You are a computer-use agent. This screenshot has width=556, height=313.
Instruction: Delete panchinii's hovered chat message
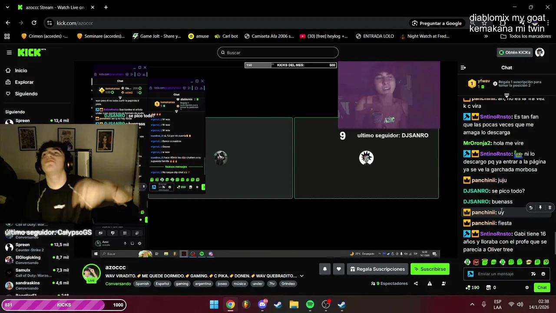click(x=549, y=208)
